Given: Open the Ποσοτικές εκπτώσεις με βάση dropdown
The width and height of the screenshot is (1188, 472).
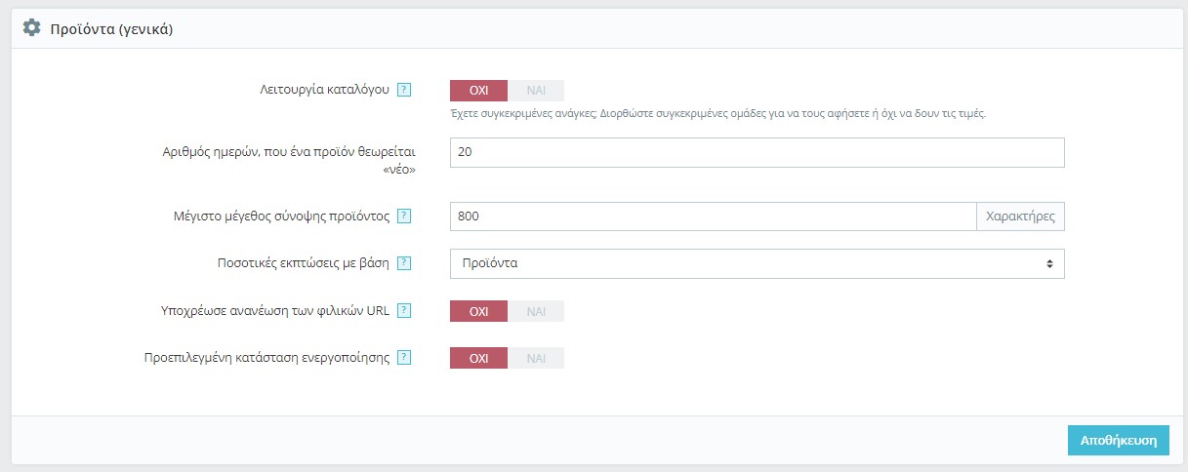Looking at the screenshot, I should point(757,263).
